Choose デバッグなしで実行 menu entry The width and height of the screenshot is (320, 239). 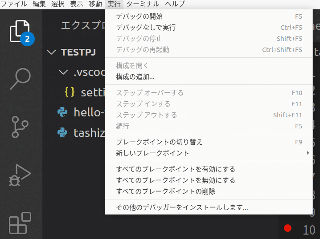pyautogui.click(x=209, y=27)
